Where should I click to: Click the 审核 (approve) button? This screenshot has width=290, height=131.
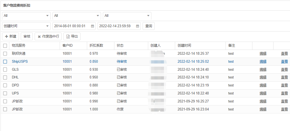(x=27, y=37)
